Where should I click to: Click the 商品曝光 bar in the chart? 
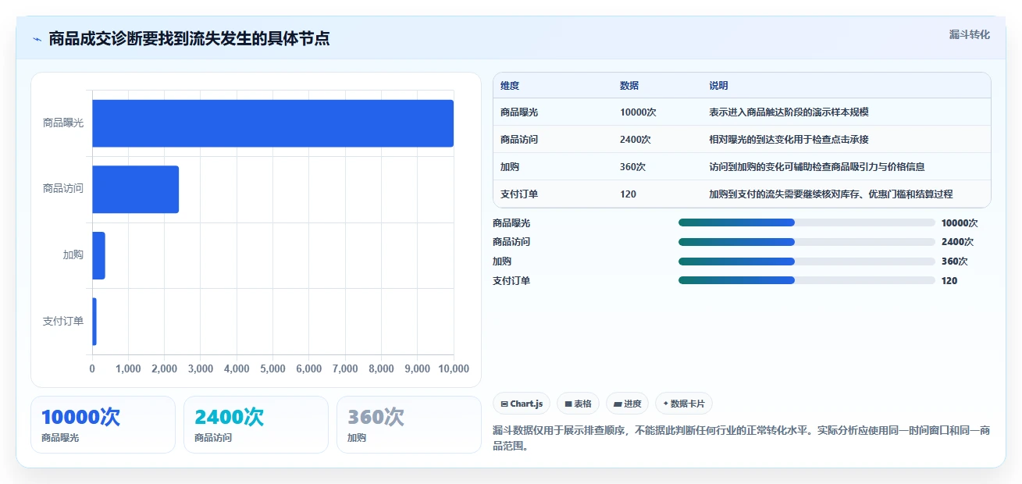272,123
